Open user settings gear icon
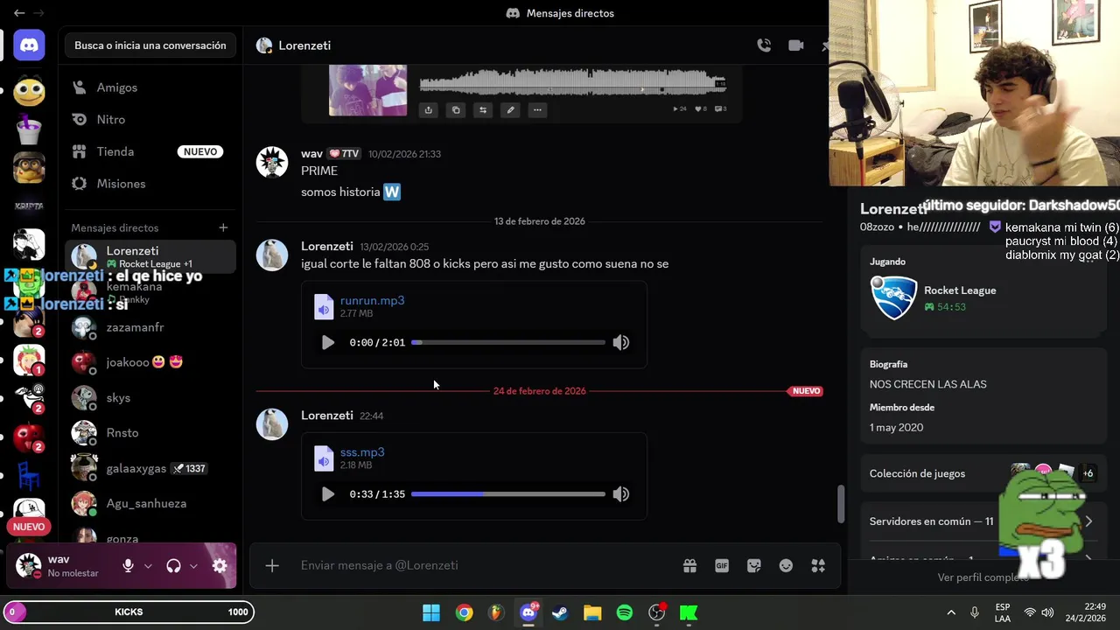Viewport: 1120px width, 630px height. tap(220, 566)
